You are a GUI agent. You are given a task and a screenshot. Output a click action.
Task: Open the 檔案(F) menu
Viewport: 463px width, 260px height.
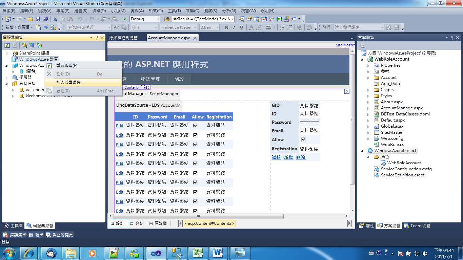(9, 11)
